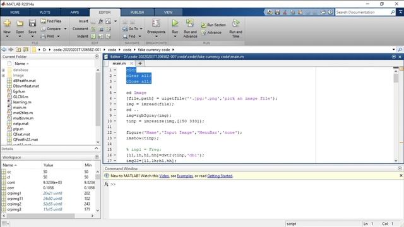Click the Up one level folder icon
The image size is (404, 227).
(x=18, y=49)
